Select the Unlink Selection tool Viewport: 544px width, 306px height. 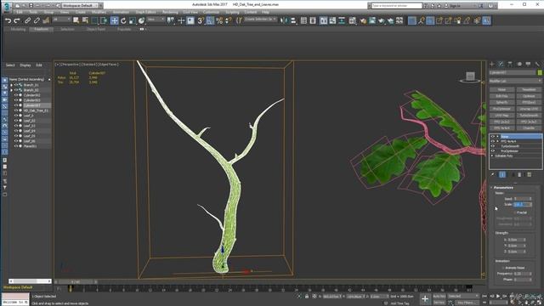pyautogui.click(x=37, y=20)
